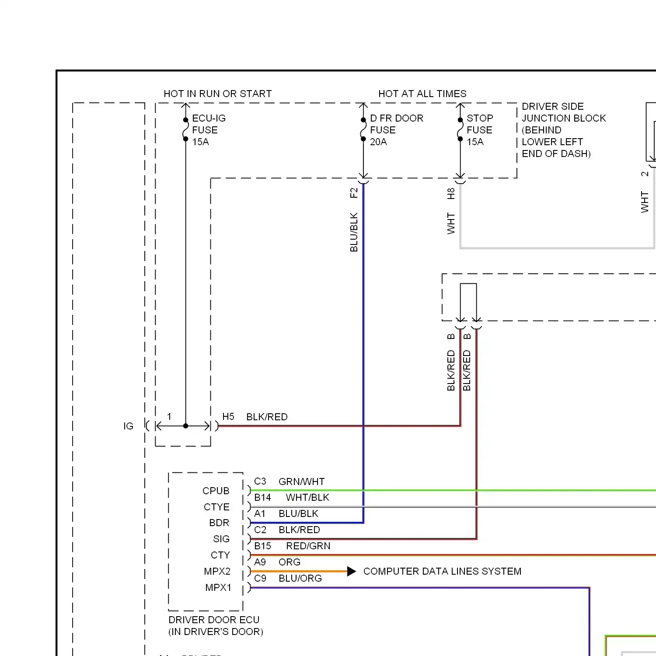The width and height of the screenshot is (656, 656).
Task: Click the CPUB terminal name
Action: pos(216,491)
